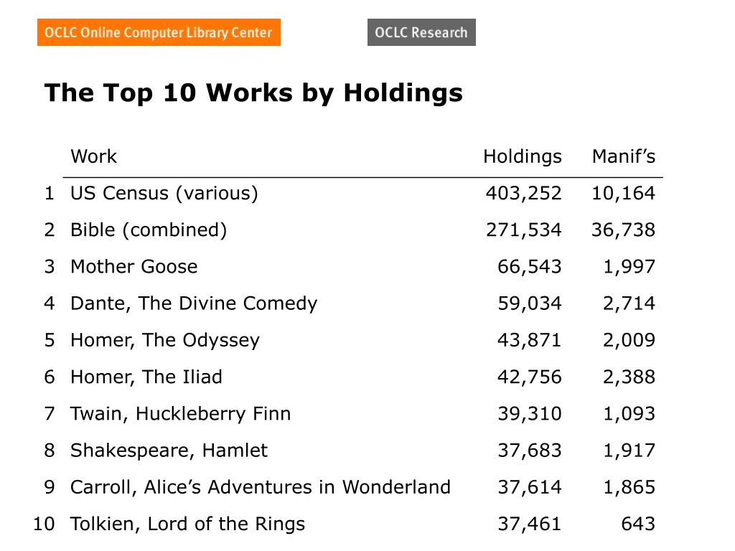Click Dante, The Divine Comedy entry
Viewport: 735px width, 551px height.
point(194,303)
